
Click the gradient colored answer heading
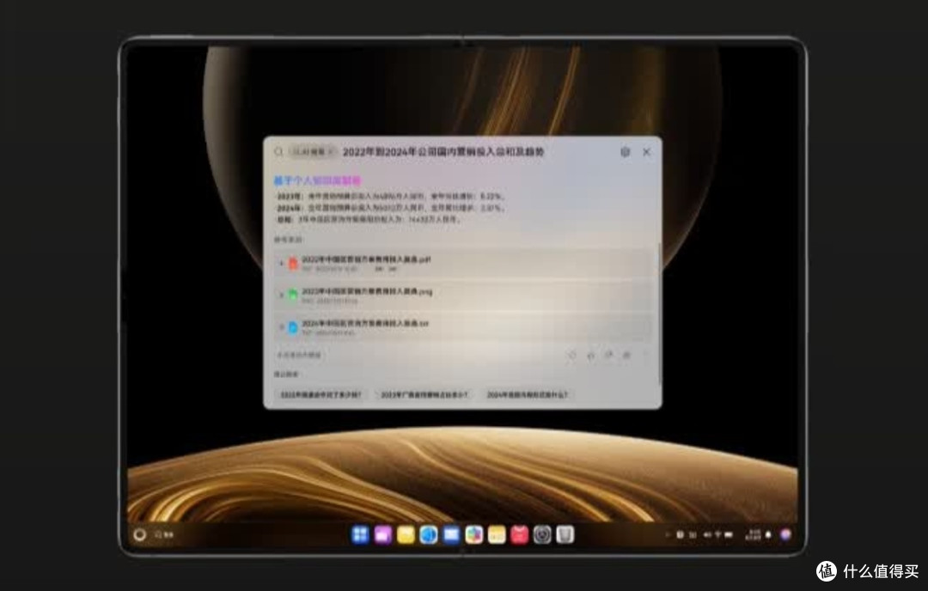[317, 180]
